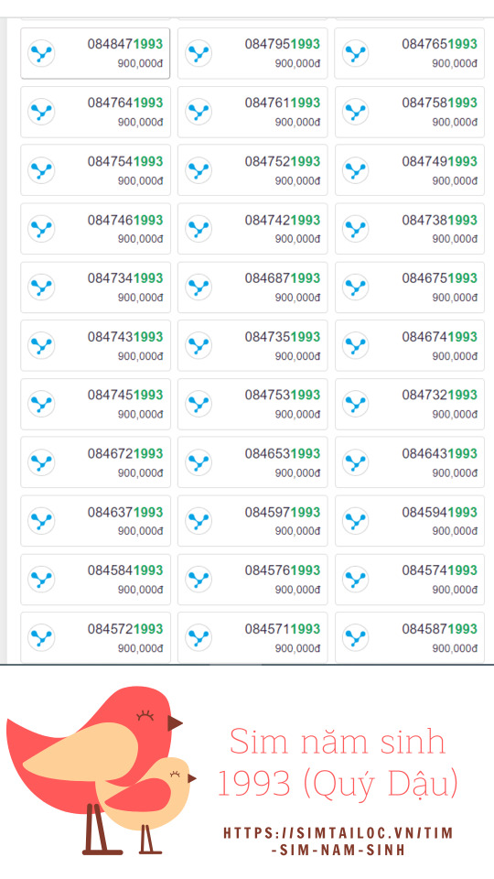494x879 pixels.
Task: Select the carrier icon next to 0846871993
Action: coord(199,287)
